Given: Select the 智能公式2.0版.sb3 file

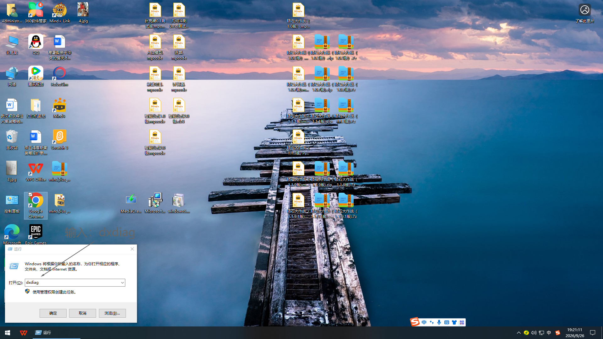Looking at the screenshot, I should (179, 111).
